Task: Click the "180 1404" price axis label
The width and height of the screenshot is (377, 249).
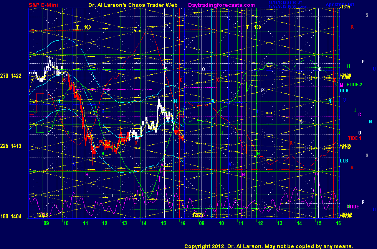Action: click(x=11, y=216)
